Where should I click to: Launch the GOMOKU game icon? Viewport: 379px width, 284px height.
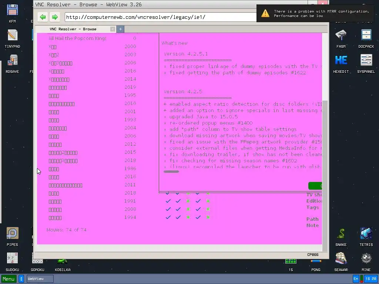click(37, 265)
